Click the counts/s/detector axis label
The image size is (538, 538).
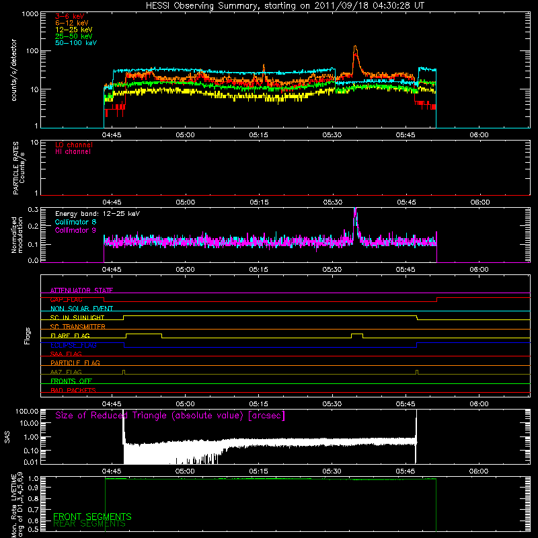(x=14, y=70)
